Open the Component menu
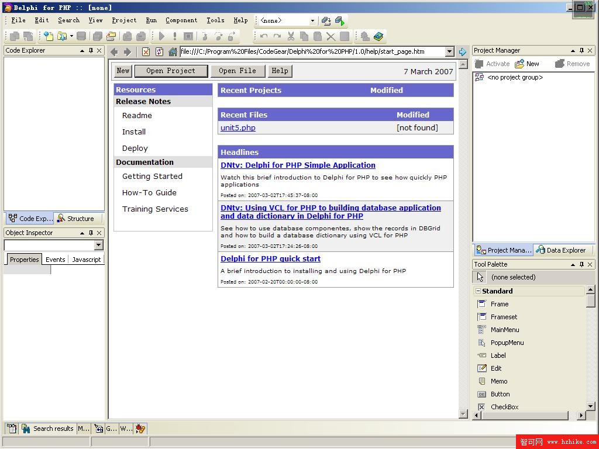 tap(181, 20)
